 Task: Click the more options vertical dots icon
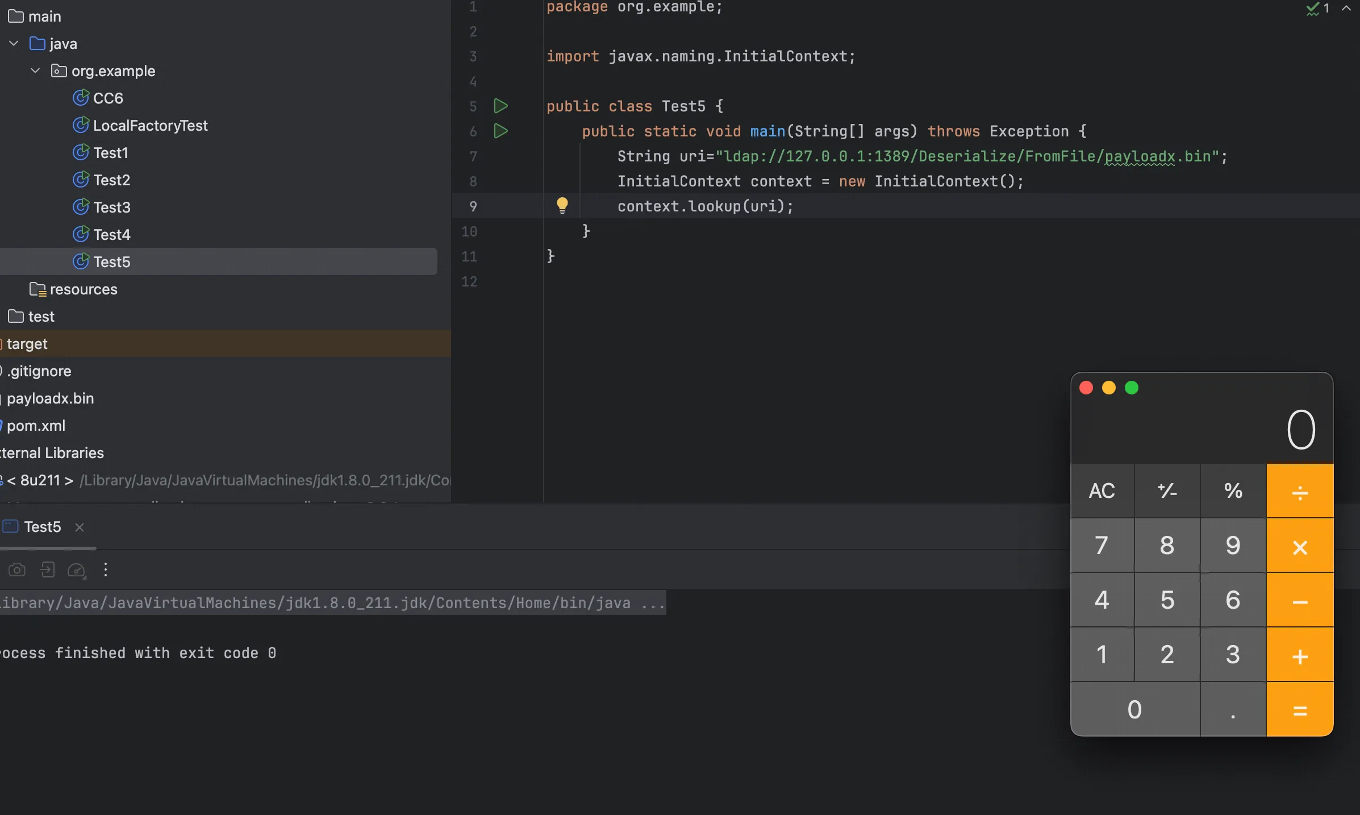click(x=106, y=569)
